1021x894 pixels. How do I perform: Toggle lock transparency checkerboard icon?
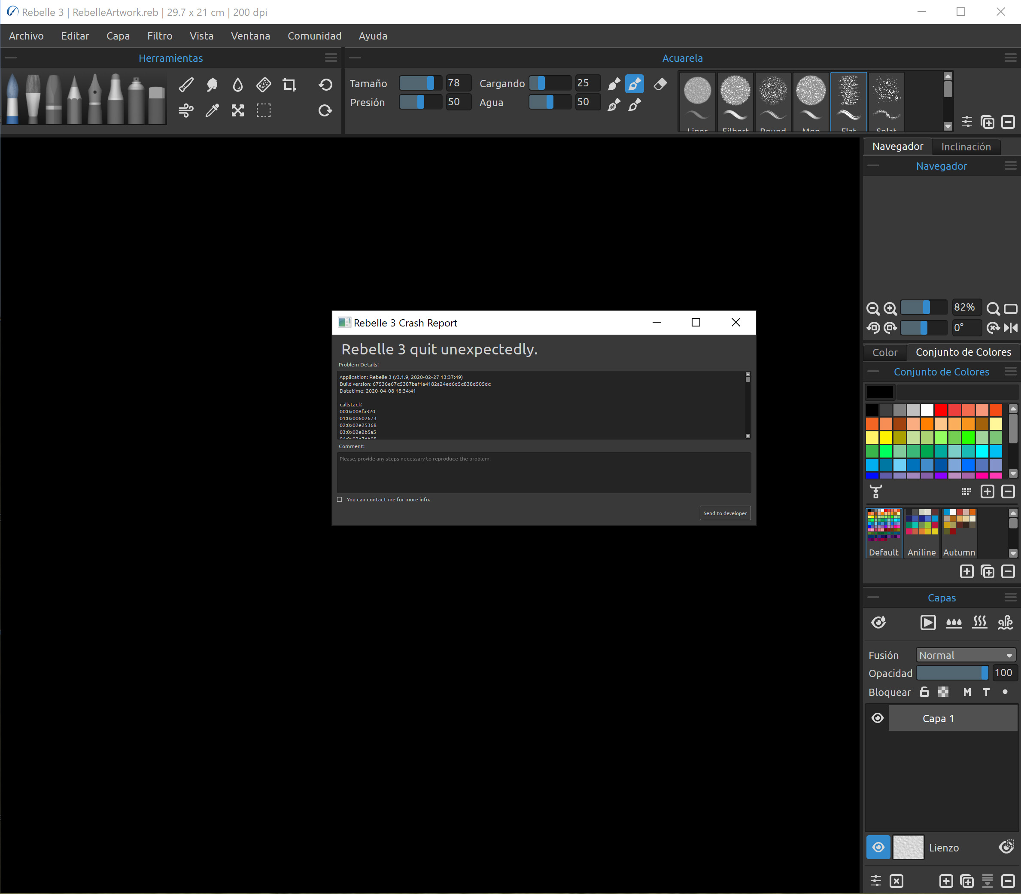pyautogui.click(x=943, y=692)
